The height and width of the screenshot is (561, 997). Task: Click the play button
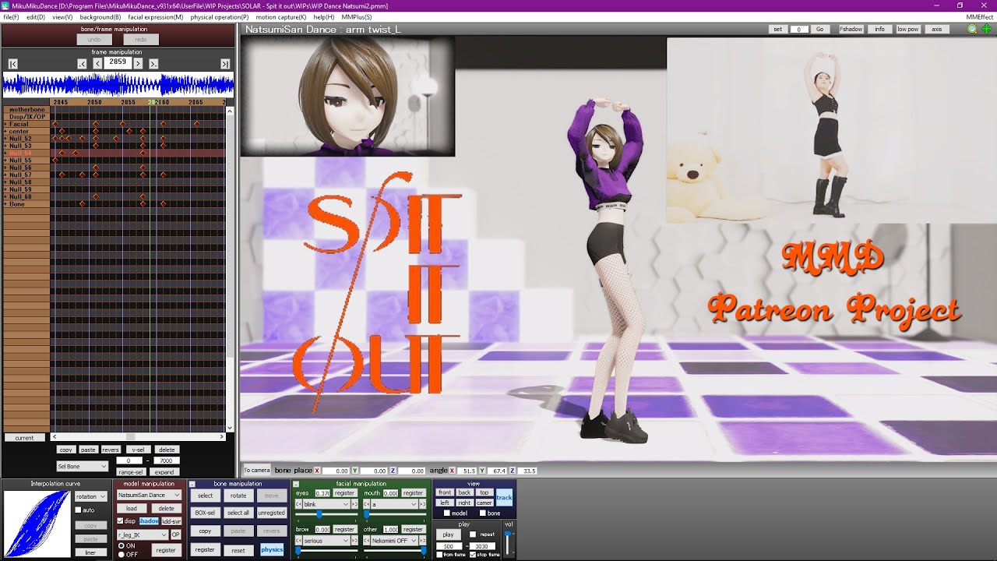pos(448,535)
